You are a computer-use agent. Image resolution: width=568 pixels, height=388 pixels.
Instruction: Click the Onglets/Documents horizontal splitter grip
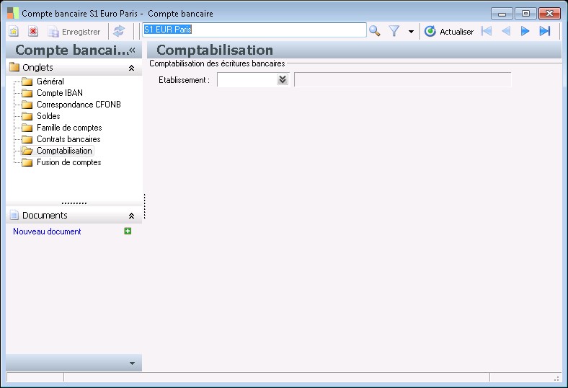click(74, 203)
